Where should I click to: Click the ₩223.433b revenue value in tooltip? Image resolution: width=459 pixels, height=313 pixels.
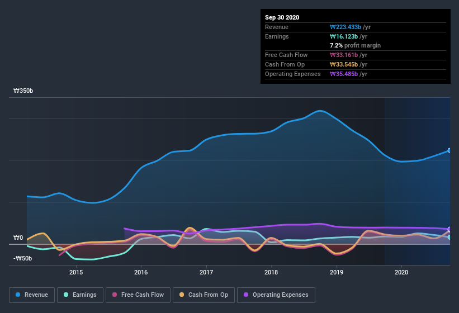coord(349,27)
